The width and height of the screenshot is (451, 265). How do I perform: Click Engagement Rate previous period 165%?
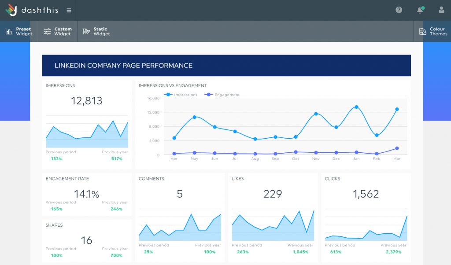[x=57, y=209]
